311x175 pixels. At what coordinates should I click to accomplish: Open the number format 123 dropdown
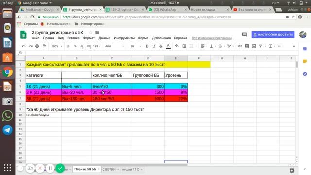pyautogui.click(x=96, y=46)
